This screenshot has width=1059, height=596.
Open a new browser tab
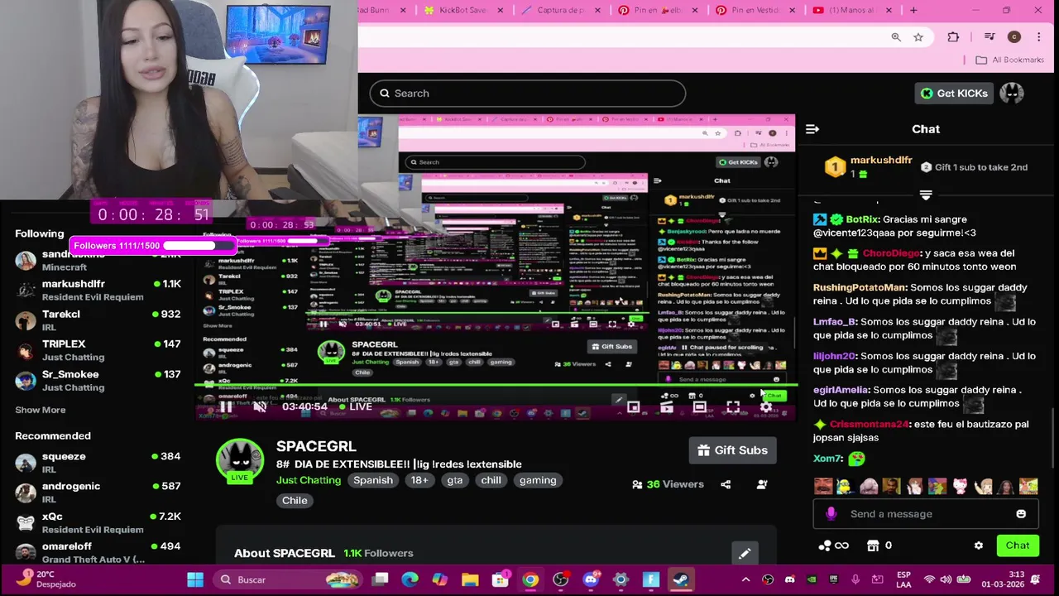pyautogui.click(x=913, y=10)
